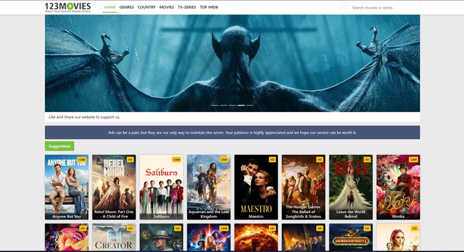Open The Creator poster in second row
The width and height of the screenshot is (464, 252).
click(x=114, y=238)
